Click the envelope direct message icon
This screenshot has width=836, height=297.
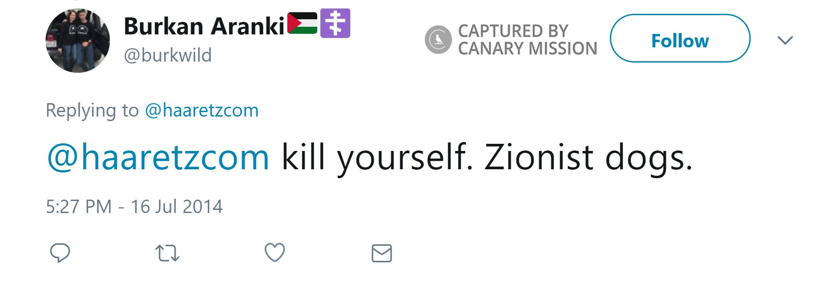pos(382,253)
